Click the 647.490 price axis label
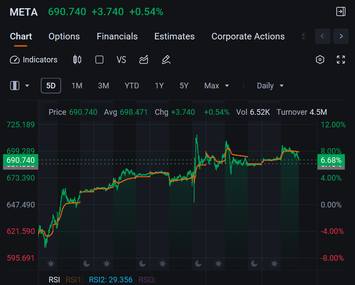This screenshot has width=355, height=285. [20, 205]
